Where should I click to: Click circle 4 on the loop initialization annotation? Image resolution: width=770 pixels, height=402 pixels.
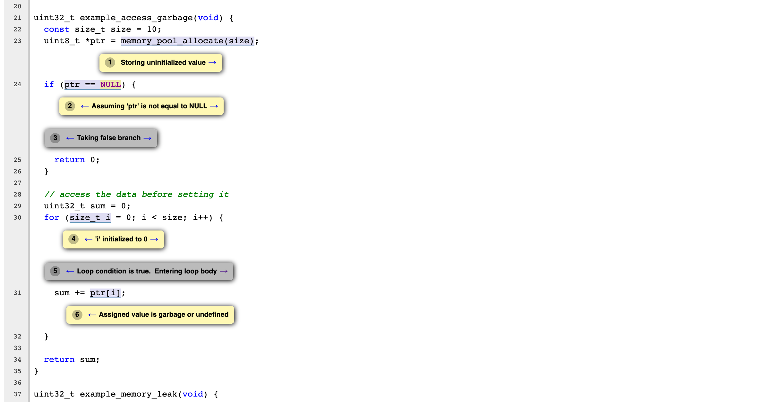point(73,239)
